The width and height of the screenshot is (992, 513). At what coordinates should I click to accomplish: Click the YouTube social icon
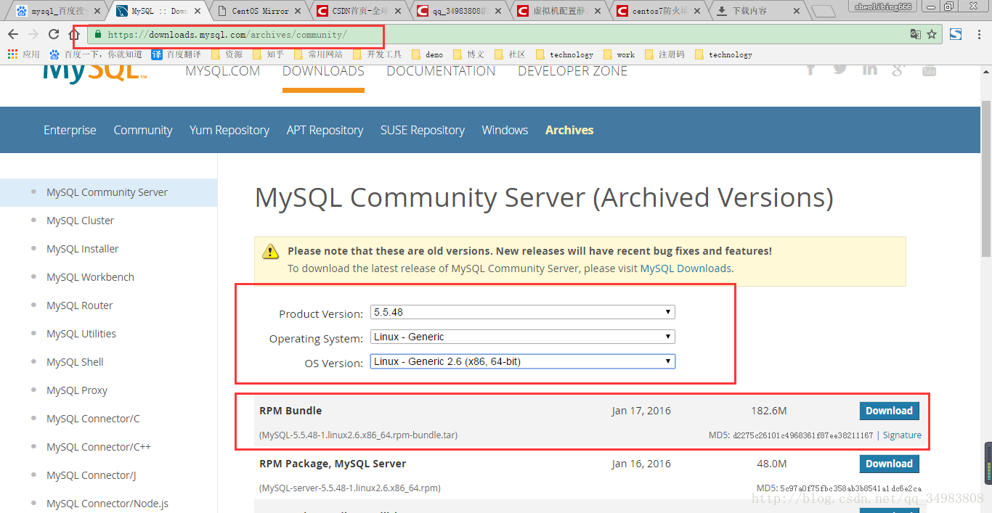929,70
